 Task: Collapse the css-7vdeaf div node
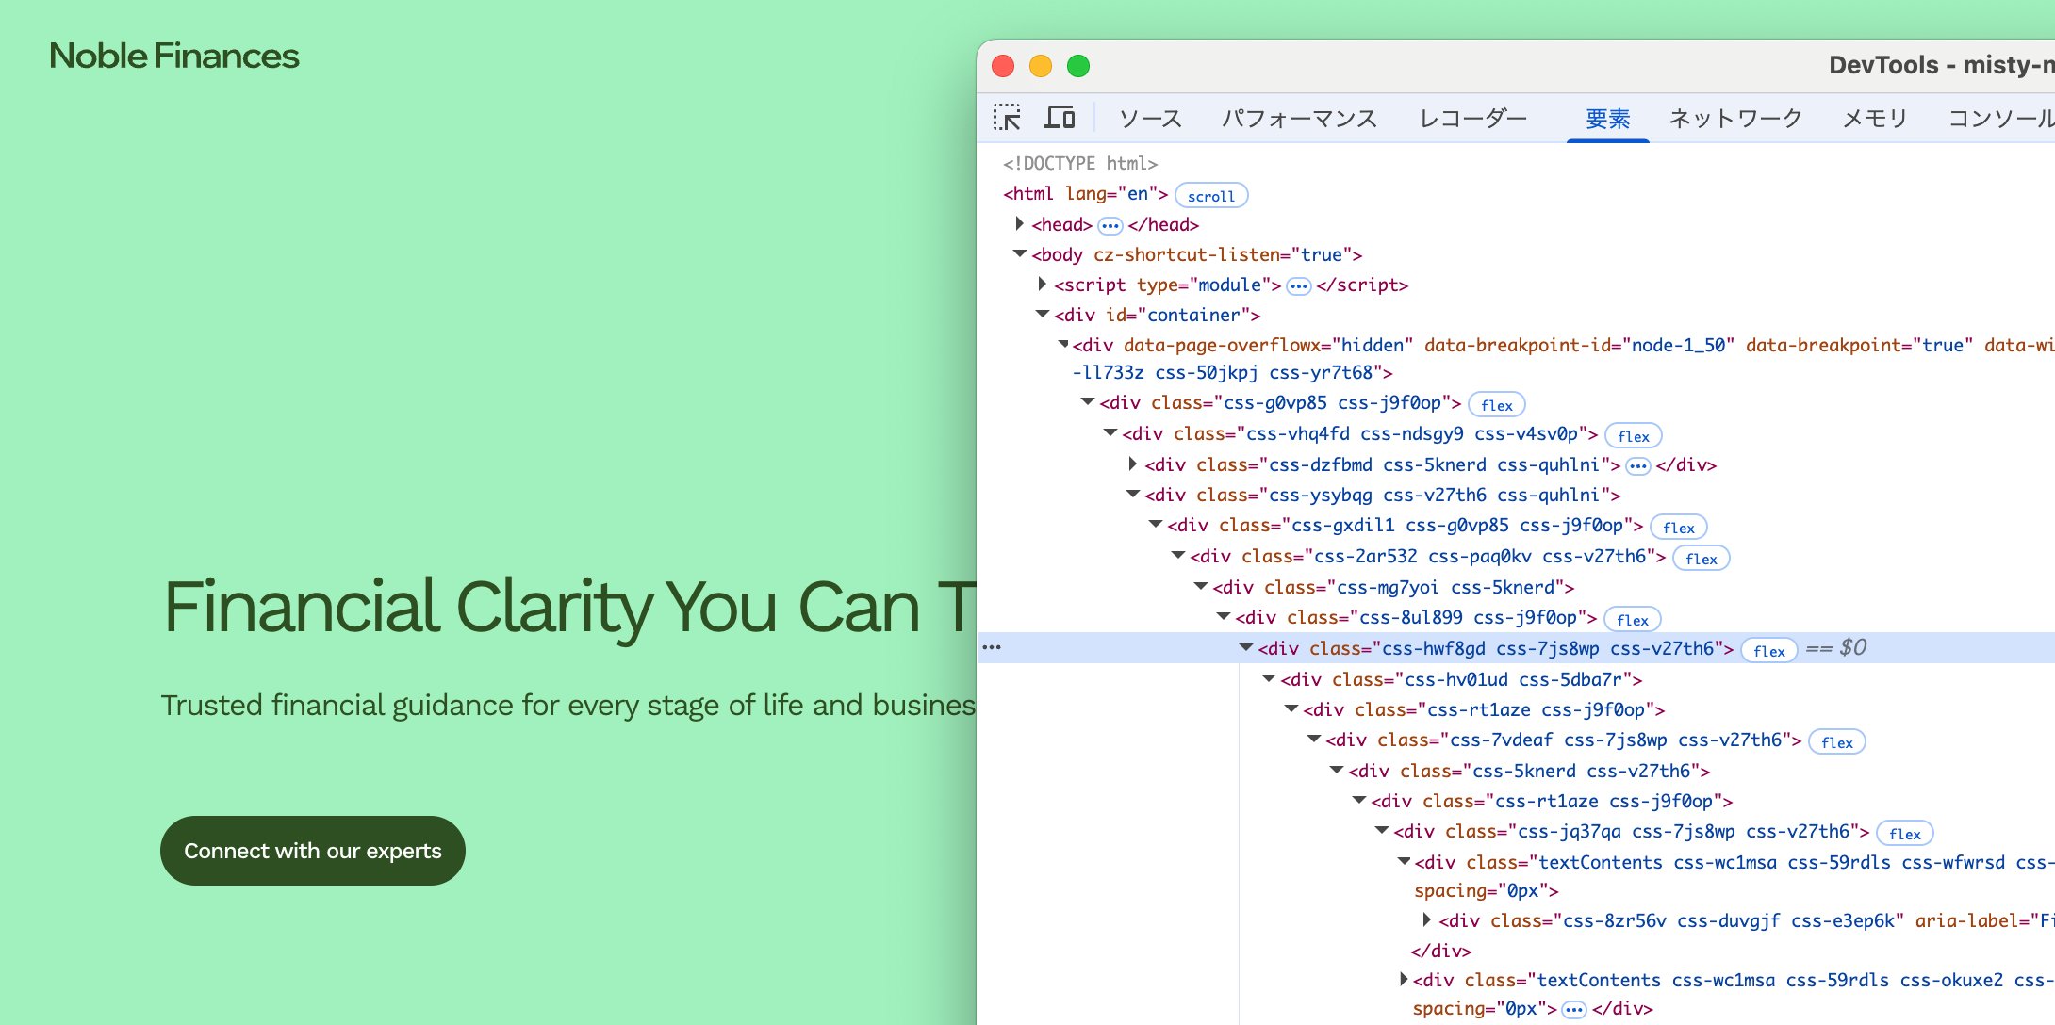[1313, 740]
